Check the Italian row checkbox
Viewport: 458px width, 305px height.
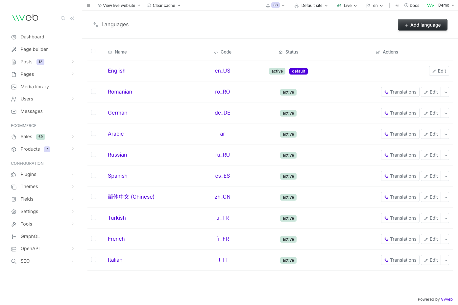coord(94,259)
